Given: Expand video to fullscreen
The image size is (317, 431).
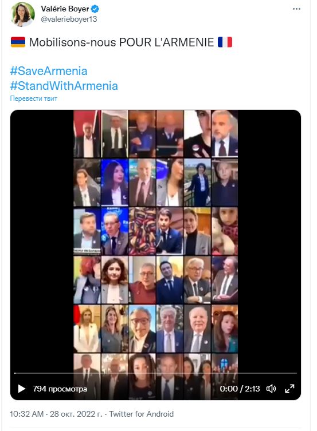Looking at the screenshot, I should pos(289,389).
